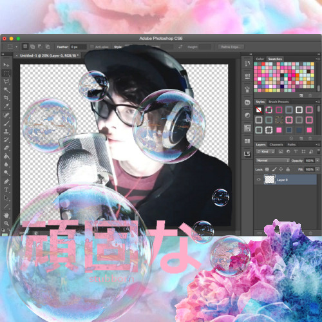Toggle Lock position
322x322 pixels.
[281, 169]
